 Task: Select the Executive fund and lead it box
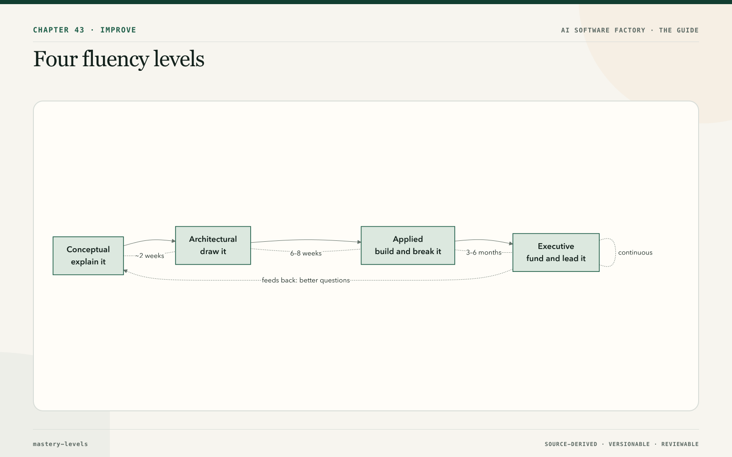click(556, 252)
